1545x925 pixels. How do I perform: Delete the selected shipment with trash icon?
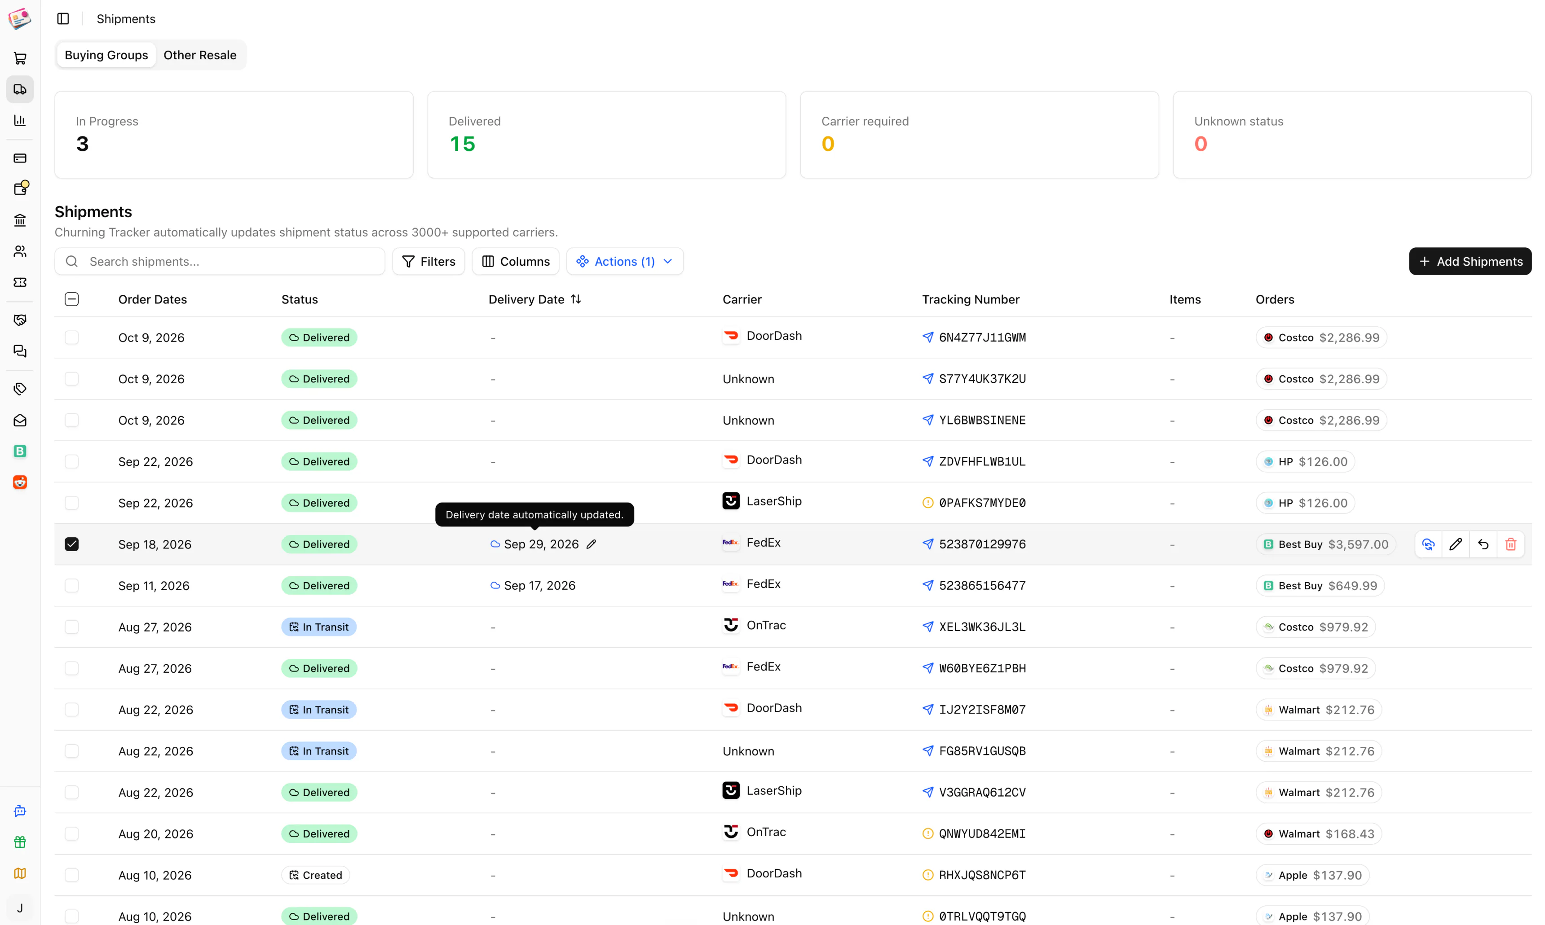pos(1511,544)
